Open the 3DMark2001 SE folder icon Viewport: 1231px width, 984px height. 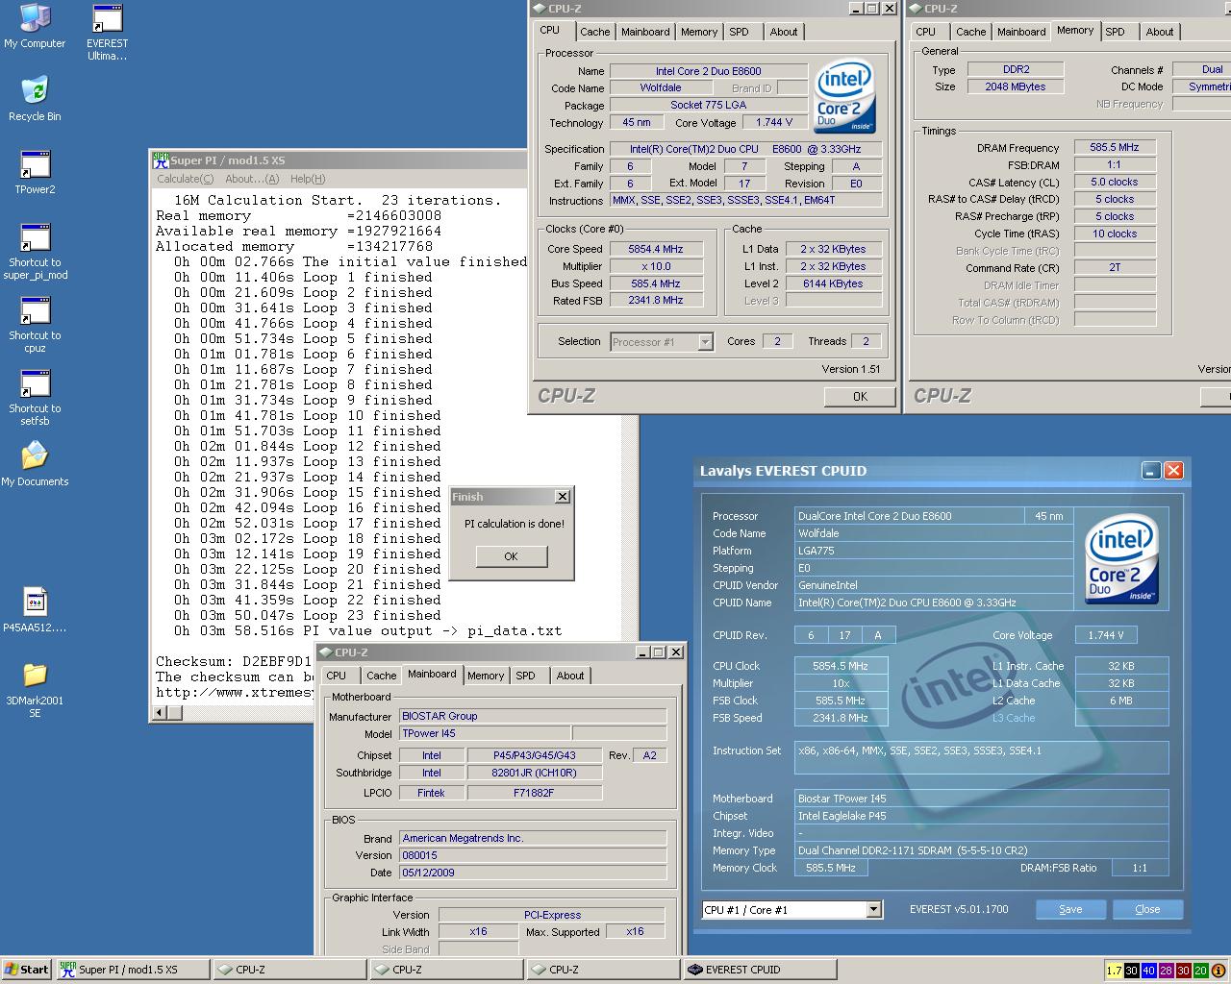pos(35,690)
